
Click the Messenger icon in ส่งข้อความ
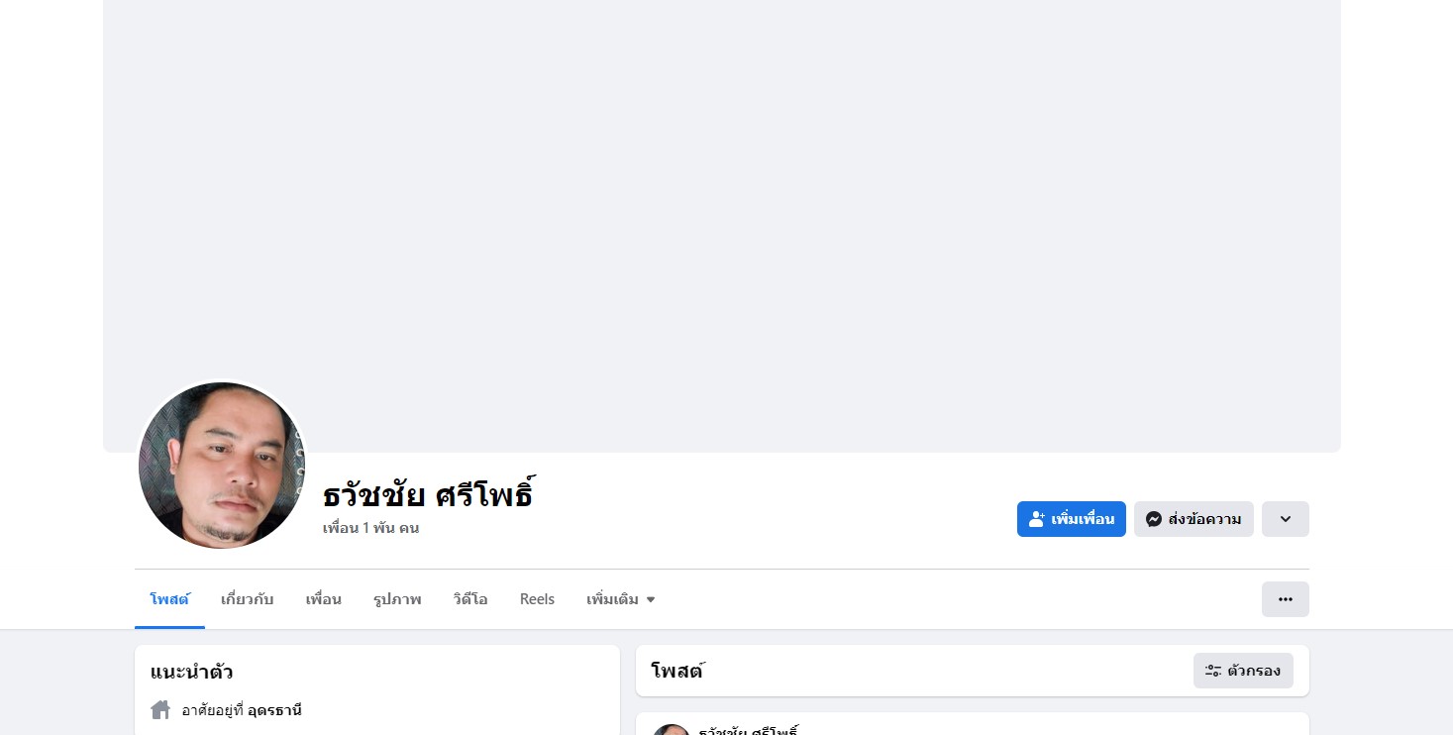pyautogui.click(x=1153, y=519)
